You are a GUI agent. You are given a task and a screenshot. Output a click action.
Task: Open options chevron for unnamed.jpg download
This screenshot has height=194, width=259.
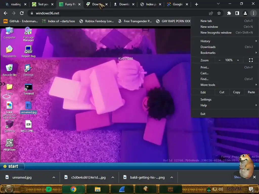(x=54, y=178)
